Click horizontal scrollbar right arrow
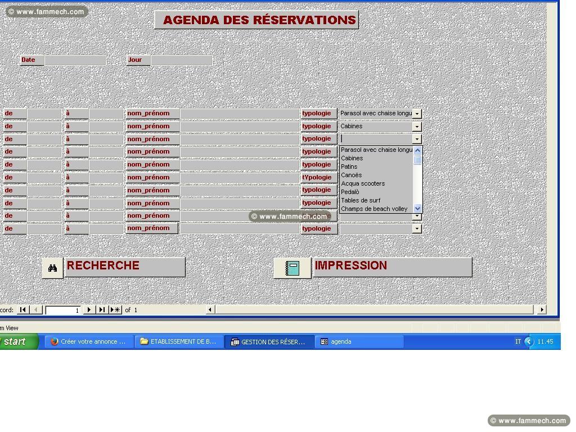 (542, 310)
